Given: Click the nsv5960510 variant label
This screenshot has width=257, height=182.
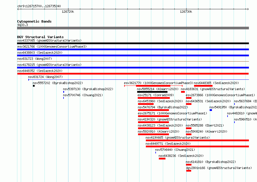Looking at the screenshot, I should point(245,119).
